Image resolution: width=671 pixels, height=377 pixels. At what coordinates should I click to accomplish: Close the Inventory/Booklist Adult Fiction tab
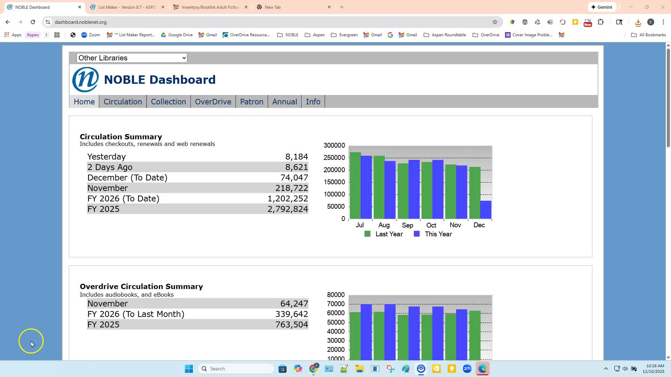coord(246,7)
